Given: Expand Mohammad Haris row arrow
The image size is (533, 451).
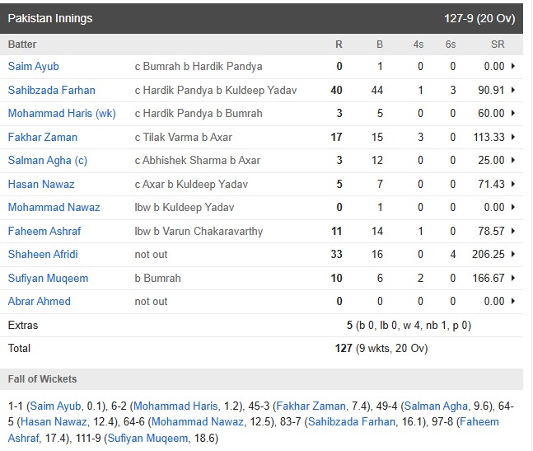Looking at the screenshot, I should tap(513, 113).
